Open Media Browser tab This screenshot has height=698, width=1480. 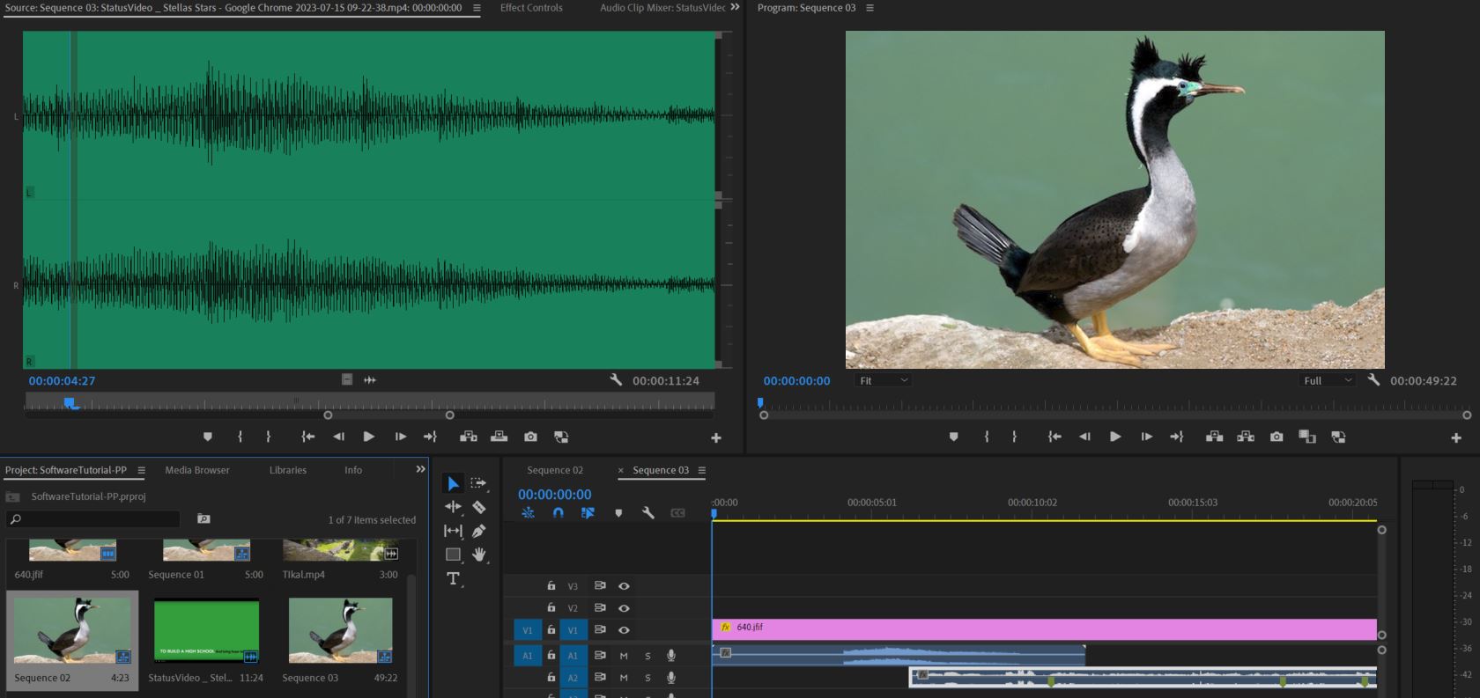click(197, 470)
